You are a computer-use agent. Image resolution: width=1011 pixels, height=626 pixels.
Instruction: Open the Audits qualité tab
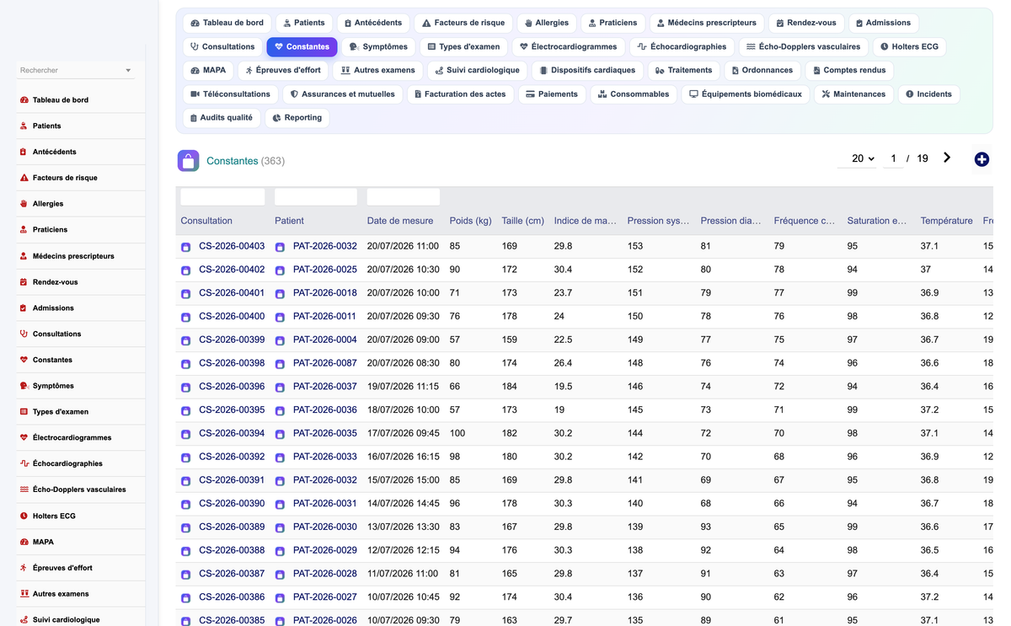[221, 117]
